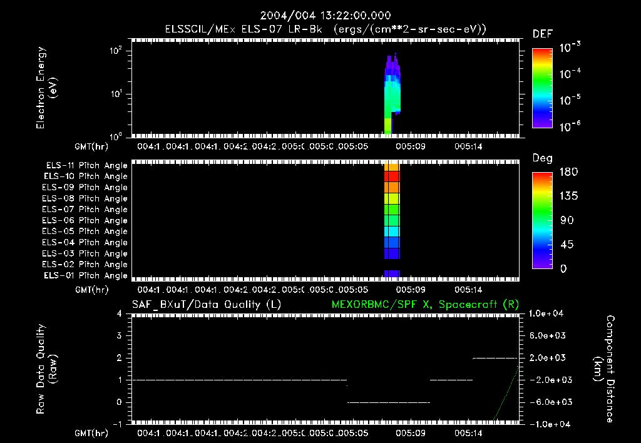Click the 180 degree scale value
Viewport: 641px width, 443px height.
[568, 172]
